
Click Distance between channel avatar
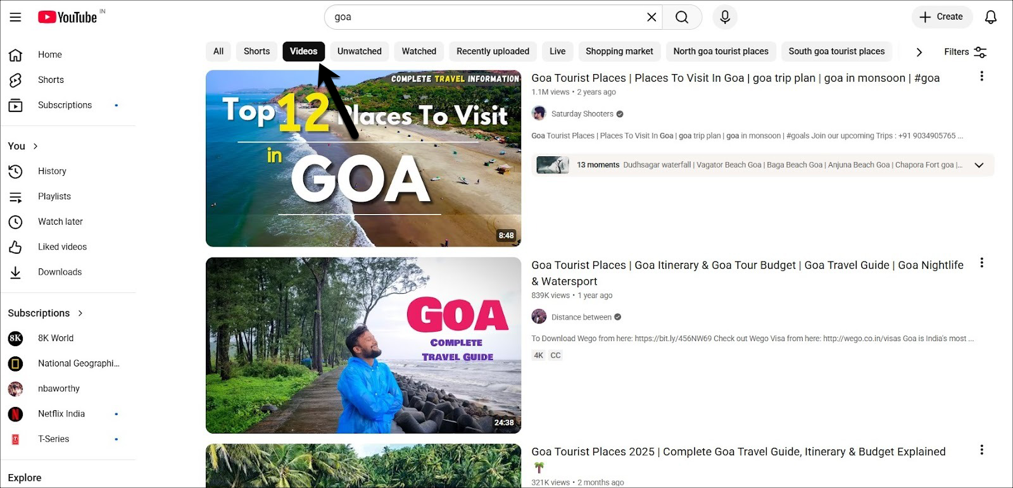pos(539,316)
